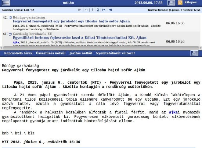The image size is (202, 148).
Task: Open Nyomtatóbarát változat view
Action: [115, 53]
